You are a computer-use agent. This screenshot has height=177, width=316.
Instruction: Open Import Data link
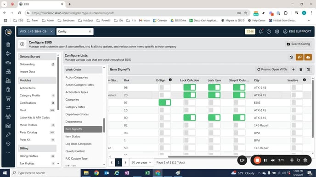point(27,72)
